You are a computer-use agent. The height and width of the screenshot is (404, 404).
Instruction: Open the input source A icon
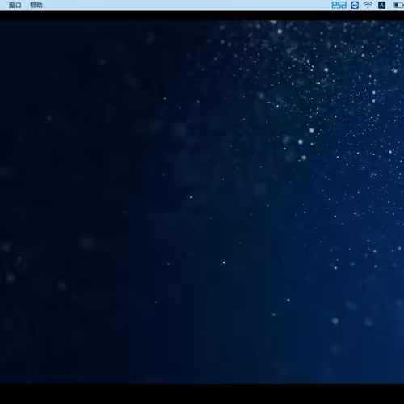pos(381,5)
